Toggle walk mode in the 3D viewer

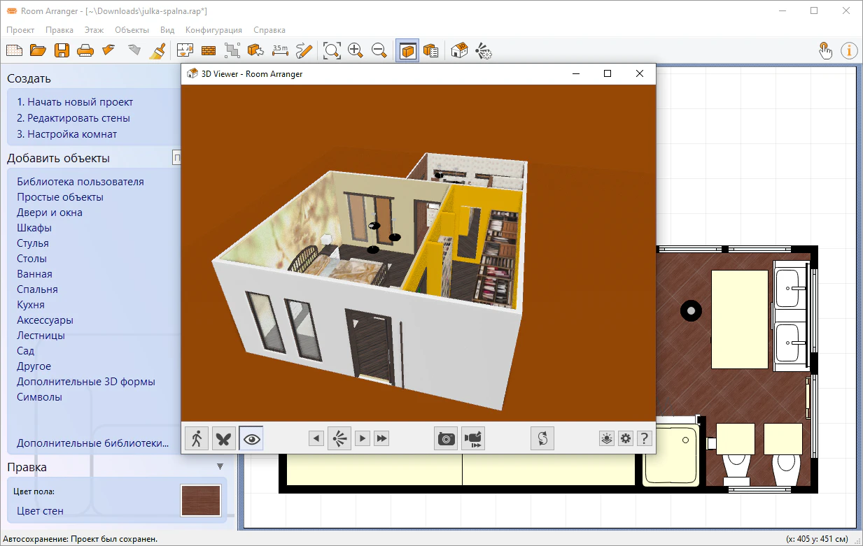point(197,438)
